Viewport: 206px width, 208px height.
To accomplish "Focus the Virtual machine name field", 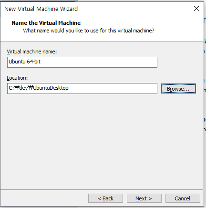I will coord(82,62).
